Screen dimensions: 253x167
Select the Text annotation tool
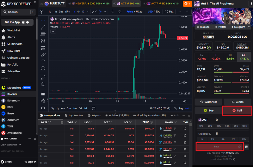43,61
